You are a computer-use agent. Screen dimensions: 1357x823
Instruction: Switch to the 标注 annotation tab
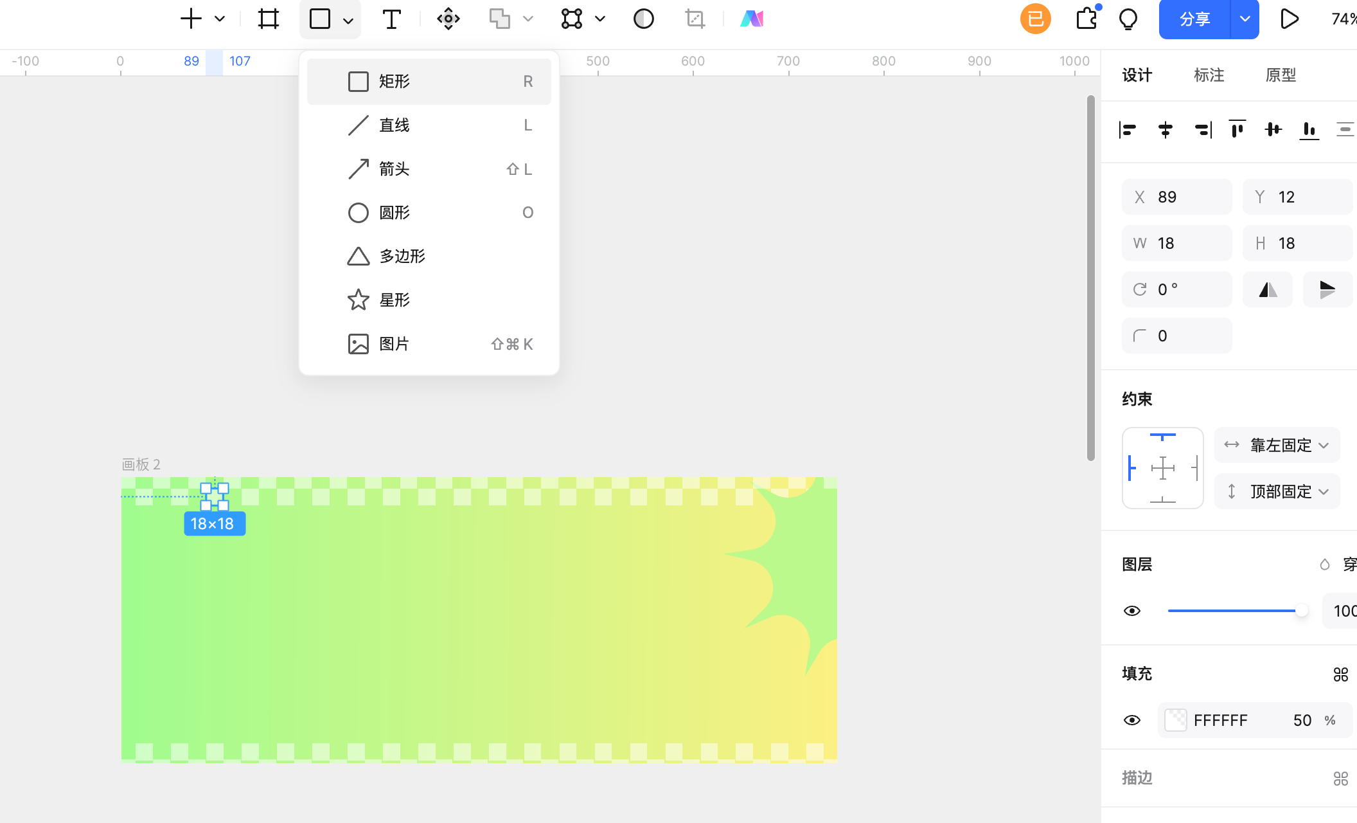pyautogui.click(x=1209, y=75)
